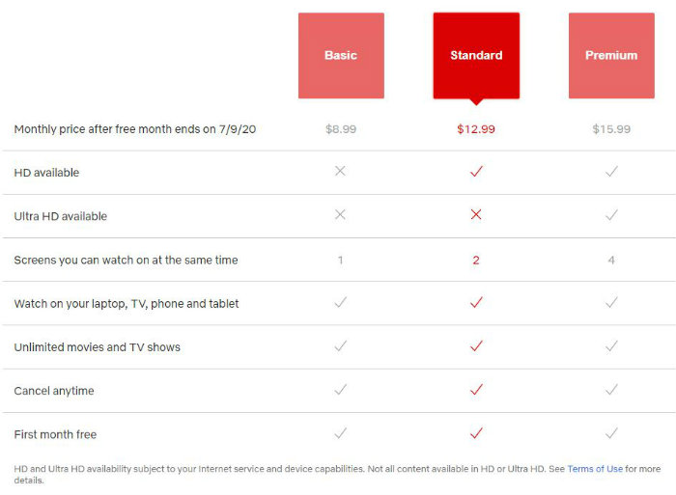Click the red Standard First month free checkmark
676x495 pixels.
tap(476, 433)
